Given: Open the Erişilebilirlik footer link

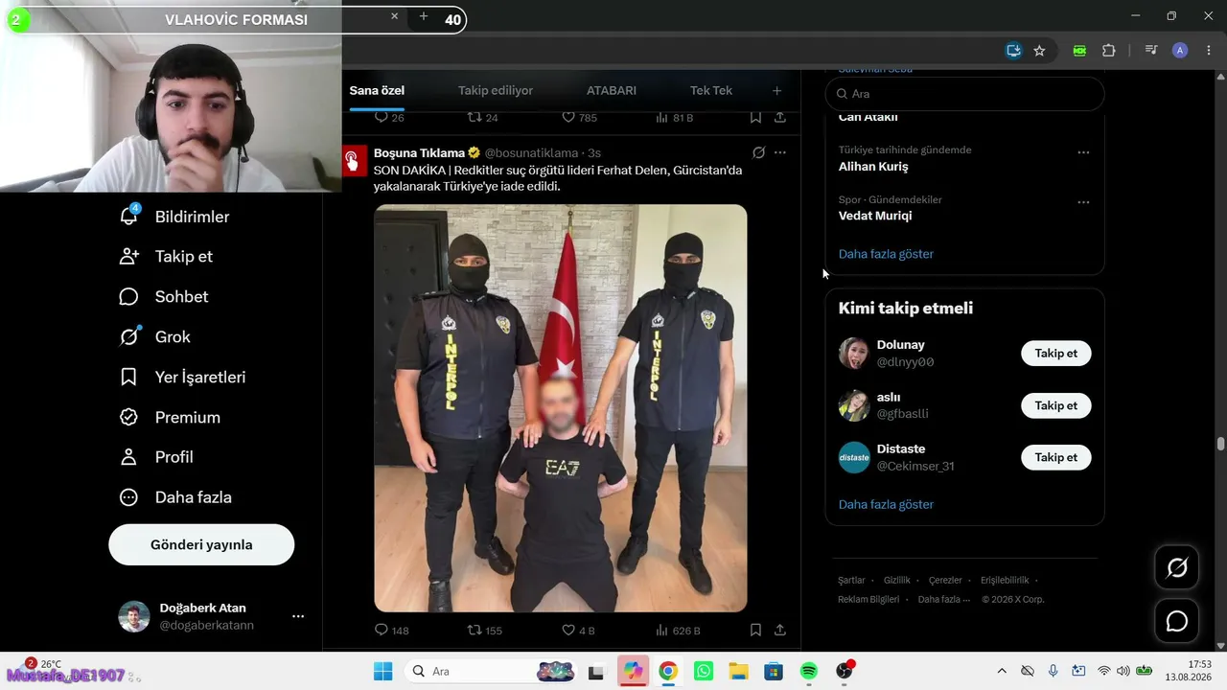Looking at the screenshot, I should (1005, 581).
